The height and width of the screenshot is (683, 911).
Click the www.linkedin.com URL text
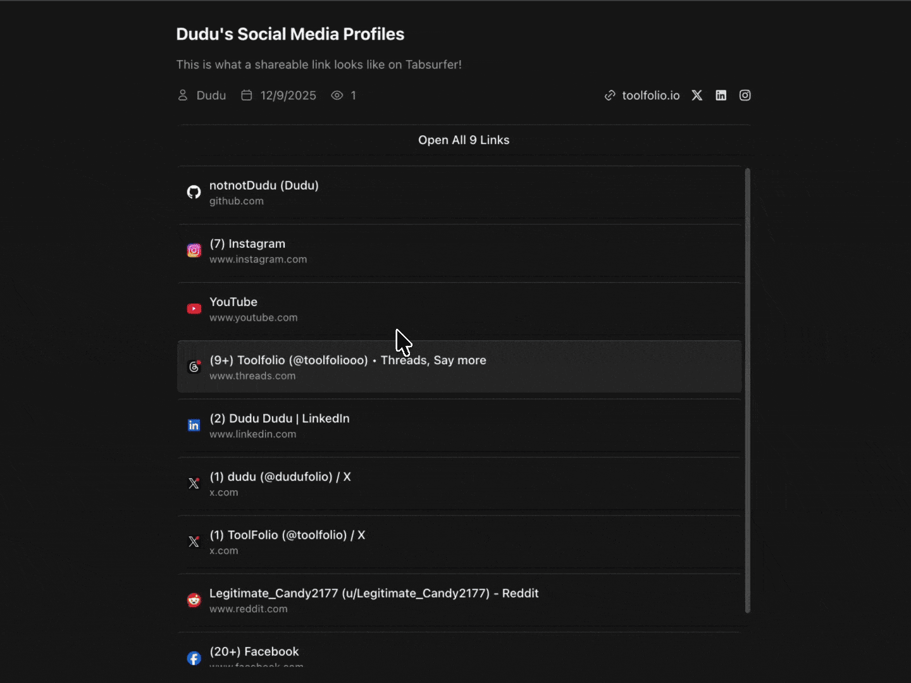(x=253, y=434)
